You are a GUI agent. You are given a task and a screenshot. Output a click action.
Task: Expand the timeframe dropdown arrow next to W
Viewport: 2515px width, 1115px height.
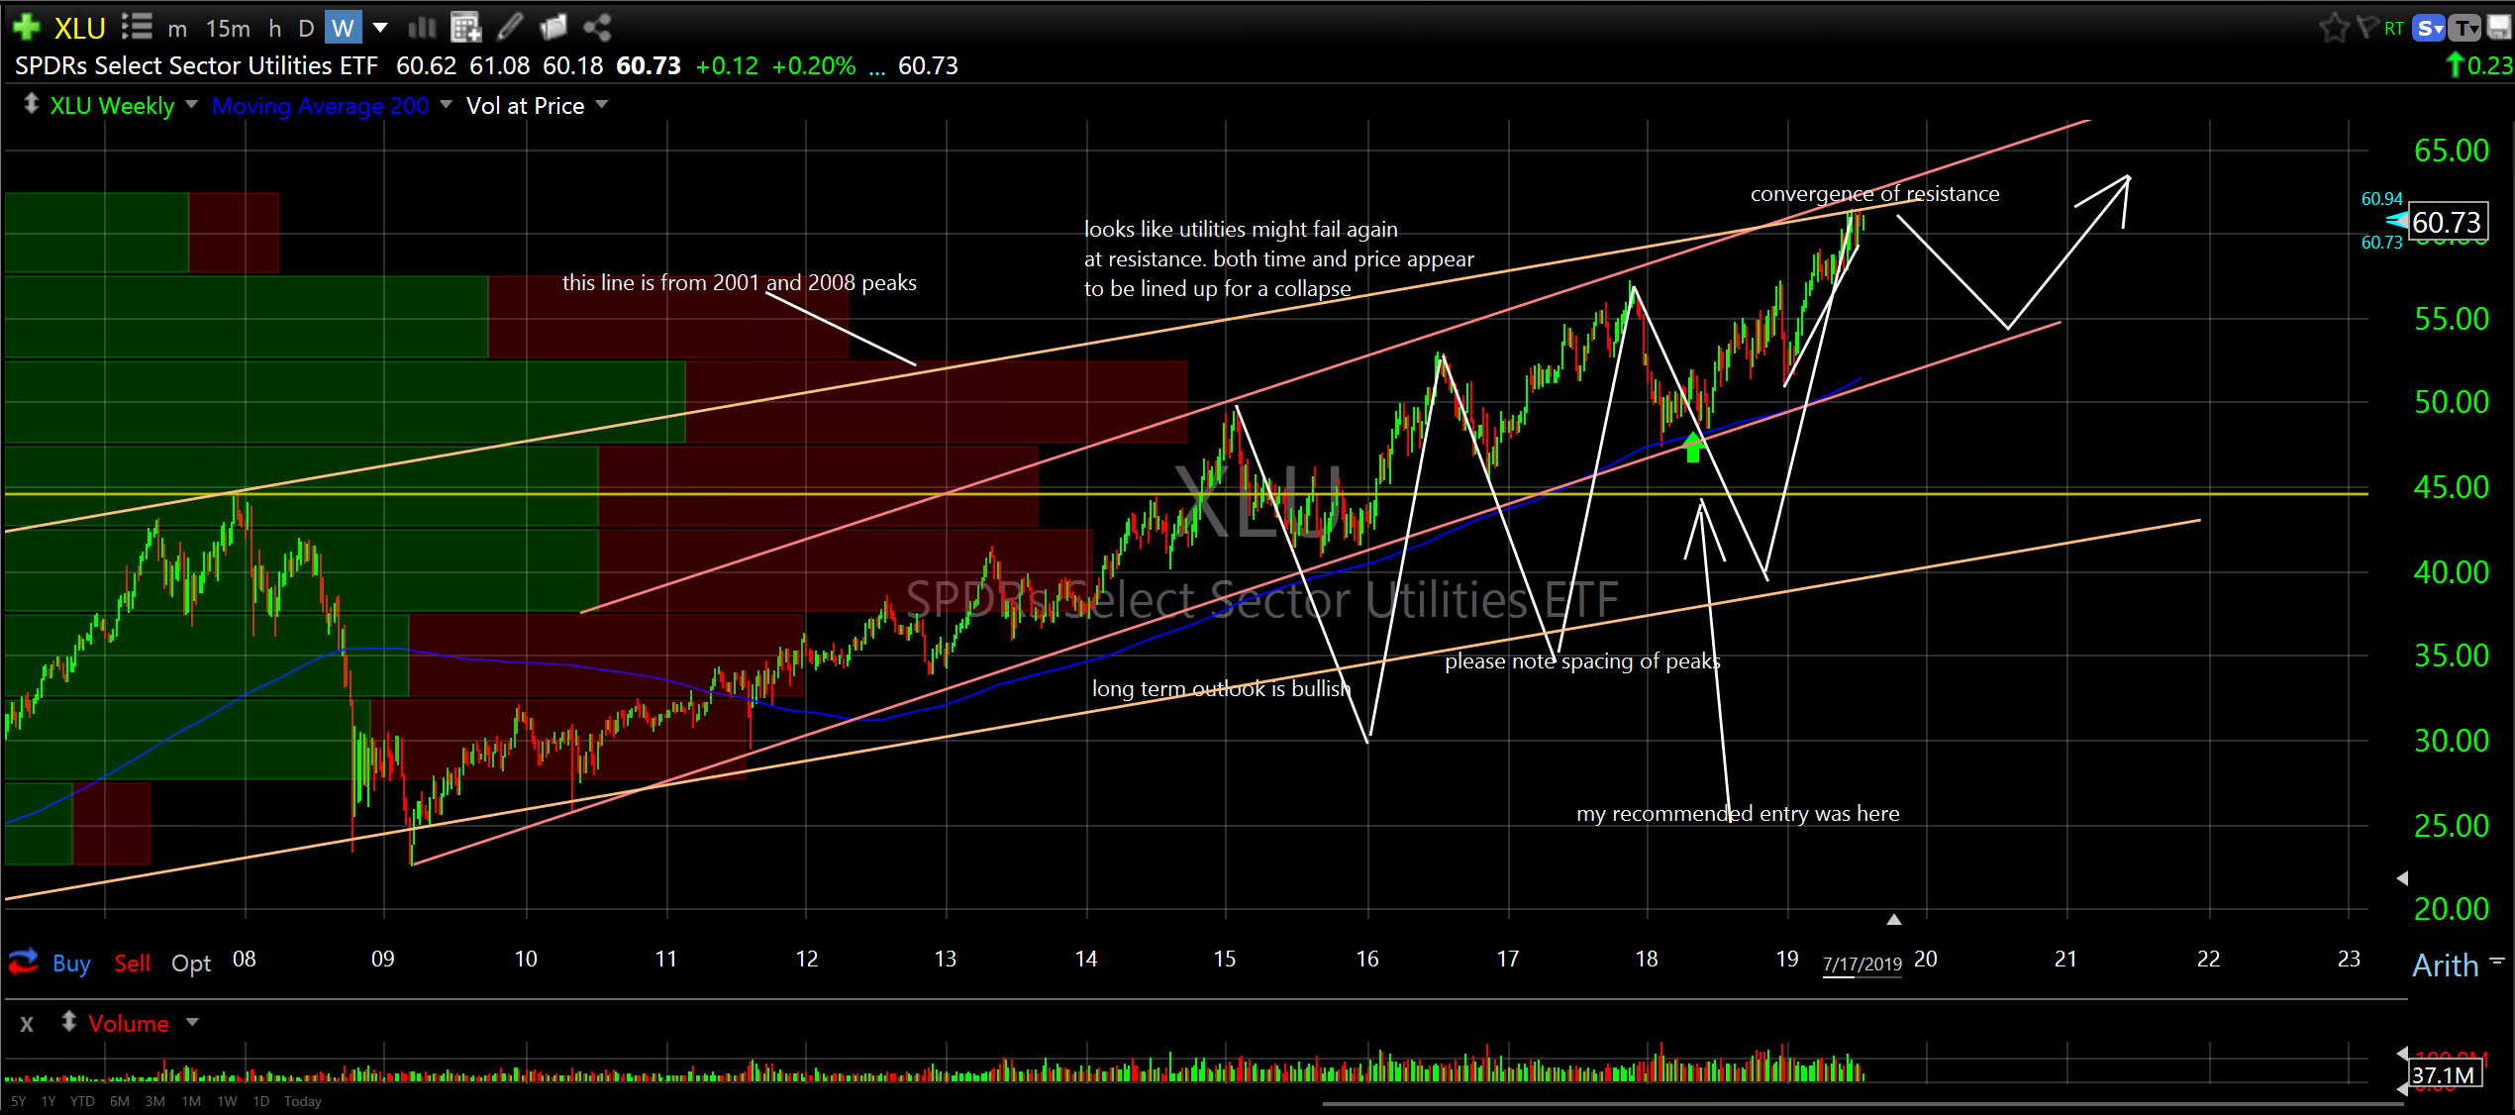[380, 28]
